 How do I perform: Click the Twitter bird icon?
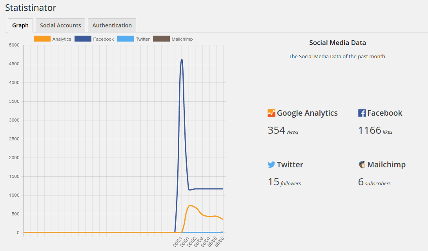point(271,165)
